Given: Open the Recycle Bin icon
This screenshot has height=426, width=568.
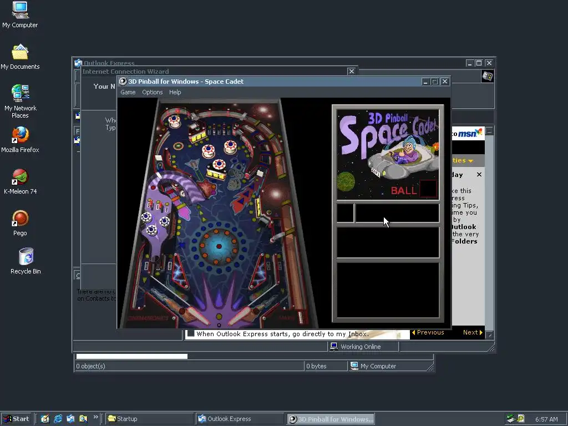Looking at the screenshot, I should point(26,261).
